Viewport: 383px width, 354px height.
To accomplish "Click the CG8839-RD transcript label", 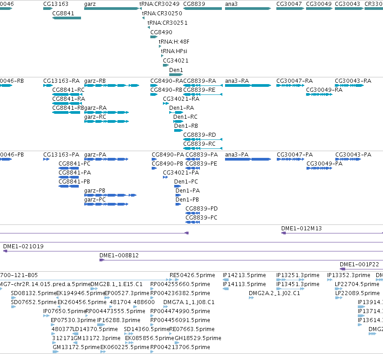I will pyautogui.click(x=199, y=135).
